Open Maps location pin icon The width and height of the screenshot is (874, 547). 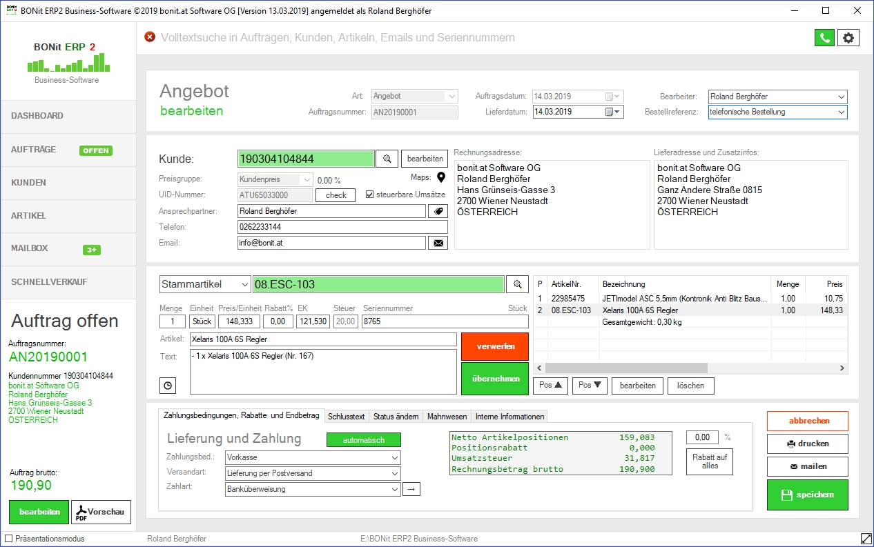(441, 178)
